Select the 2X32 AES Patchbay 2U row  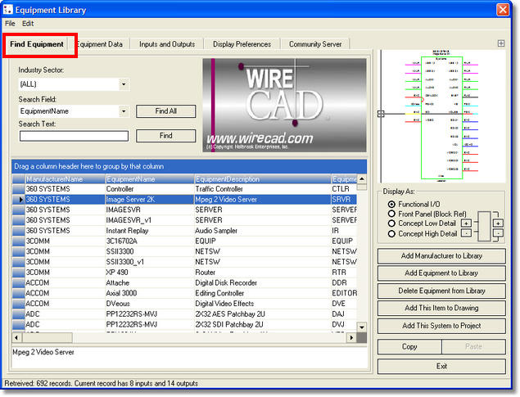point(184,314)
